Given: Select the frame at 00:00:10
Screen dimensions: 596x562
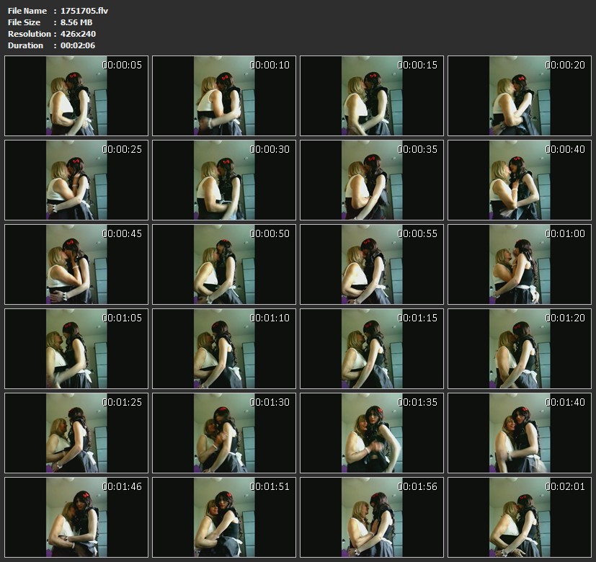Looking at the screenshot, I should [x=224, y=96].
